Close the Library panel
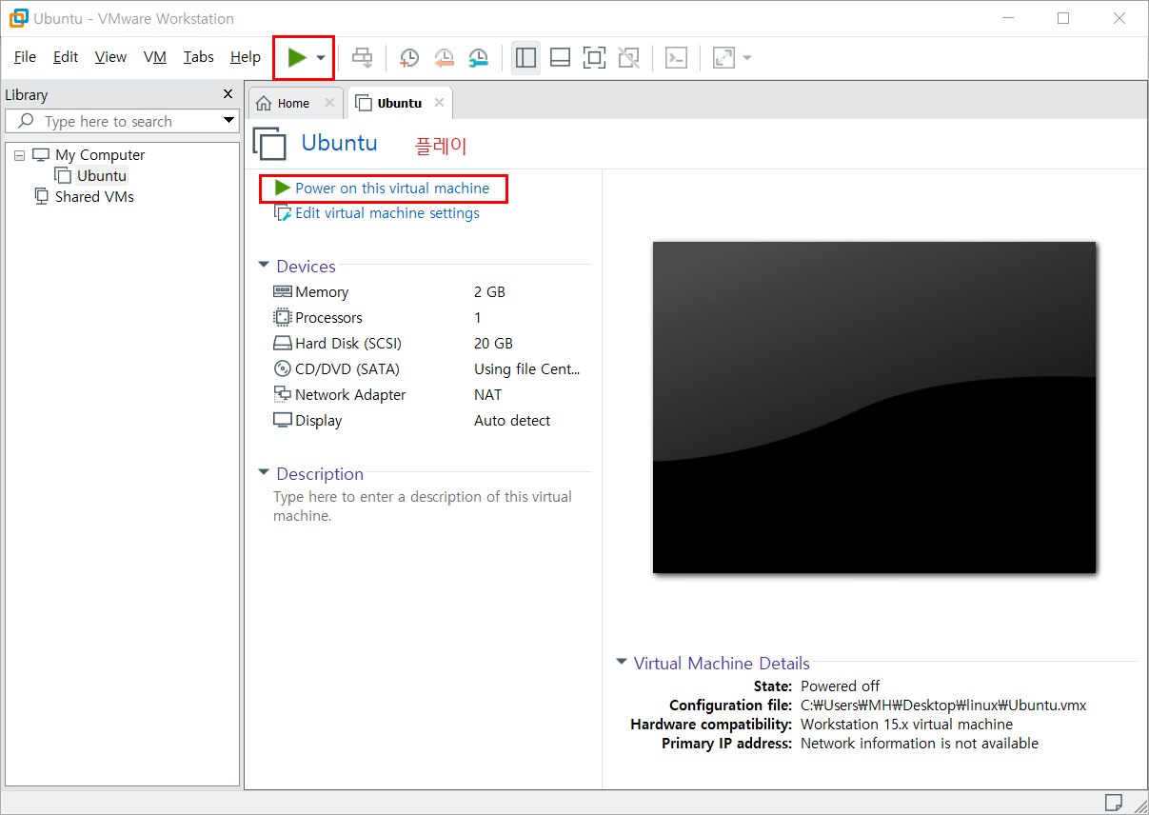Image resolution: width=1149 pixels, height=815 pixels. [228, 94]
